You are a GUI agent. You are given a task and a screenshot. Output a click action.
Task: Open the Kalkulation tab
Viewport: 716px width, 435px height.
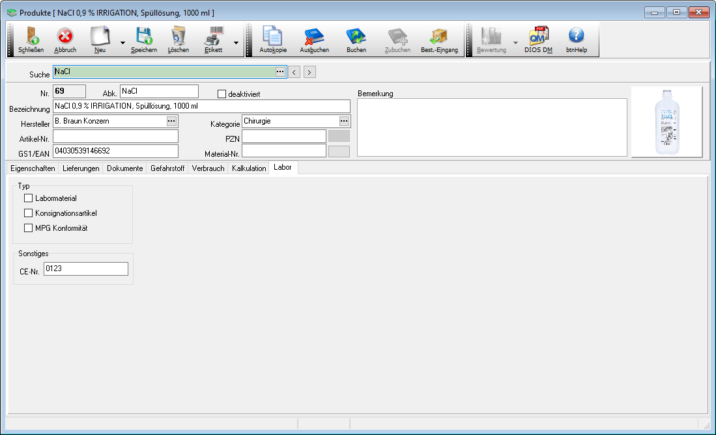[x=249, y=168]
